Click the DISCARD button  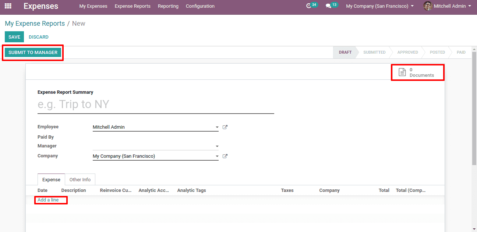tap(39, 37)
